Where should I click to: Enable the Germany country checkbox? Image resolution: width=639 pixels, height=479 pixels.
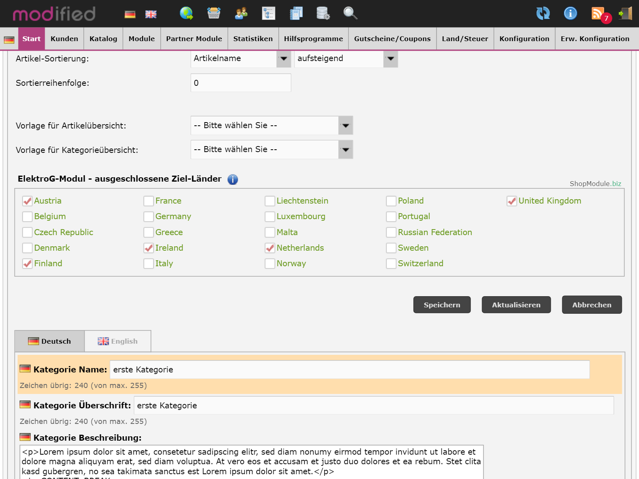149,216
